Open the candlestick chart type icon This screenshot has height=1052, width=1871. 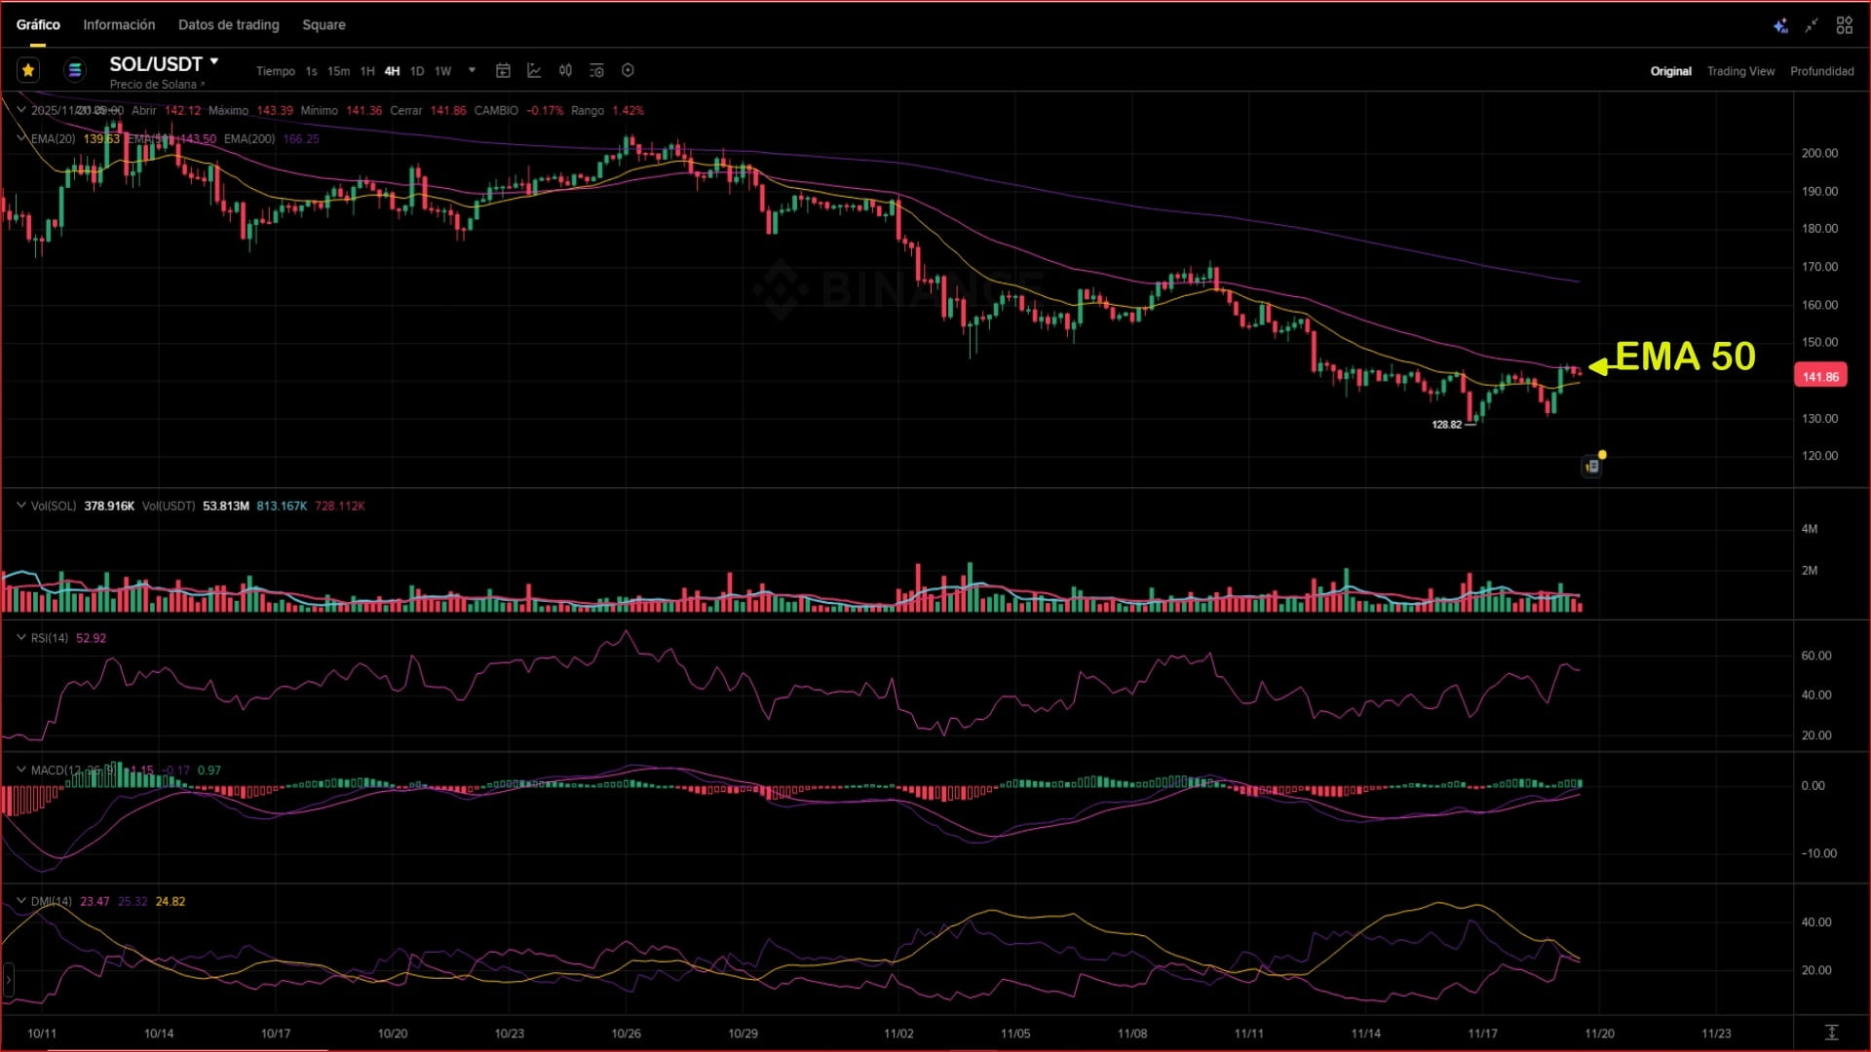pos(565,70)
